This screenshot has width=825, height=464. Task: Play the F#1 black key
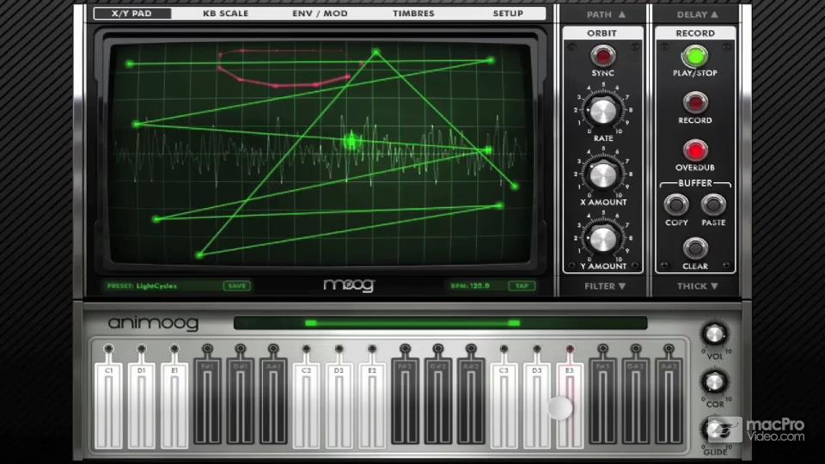pos(207,401)
